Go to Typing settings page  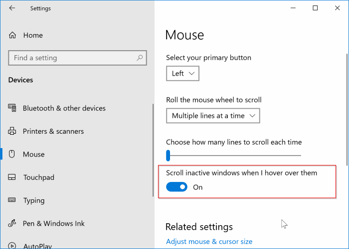click(33, 201)
